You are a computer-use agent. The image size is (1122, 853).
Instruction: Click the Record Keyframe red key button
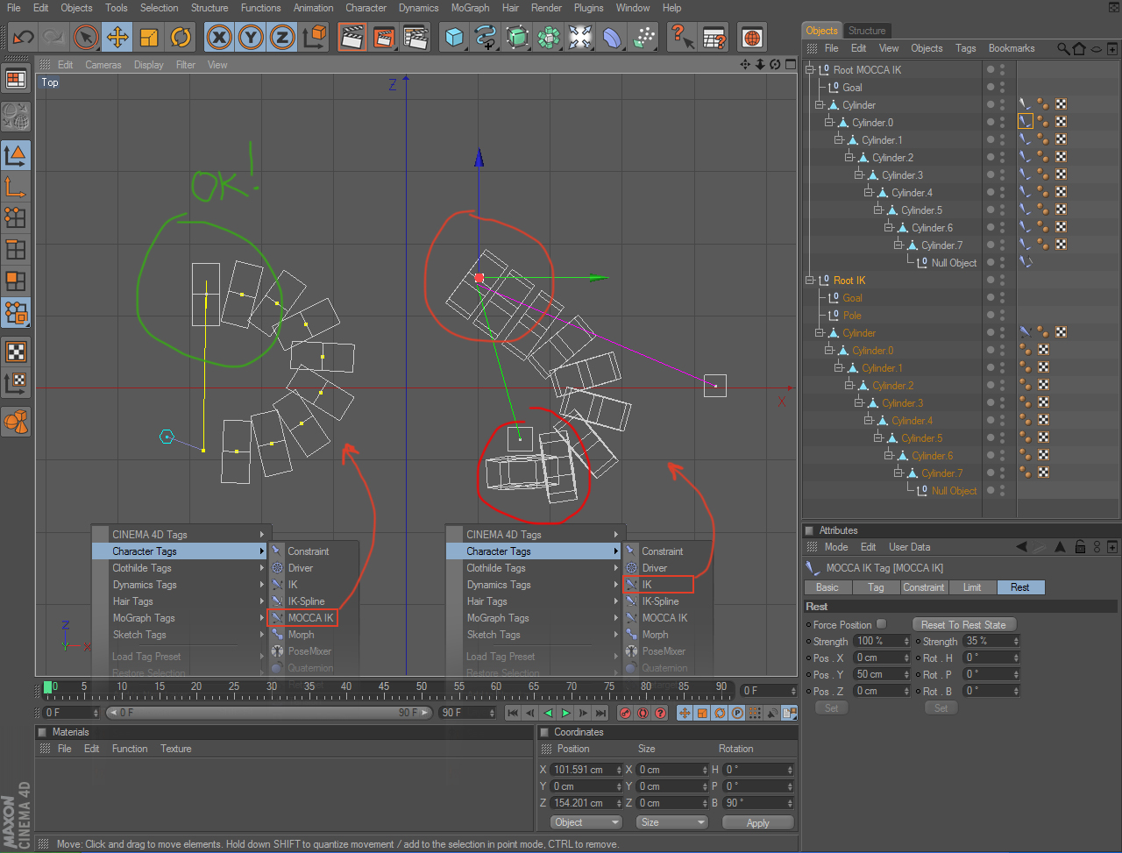(625, 713)
